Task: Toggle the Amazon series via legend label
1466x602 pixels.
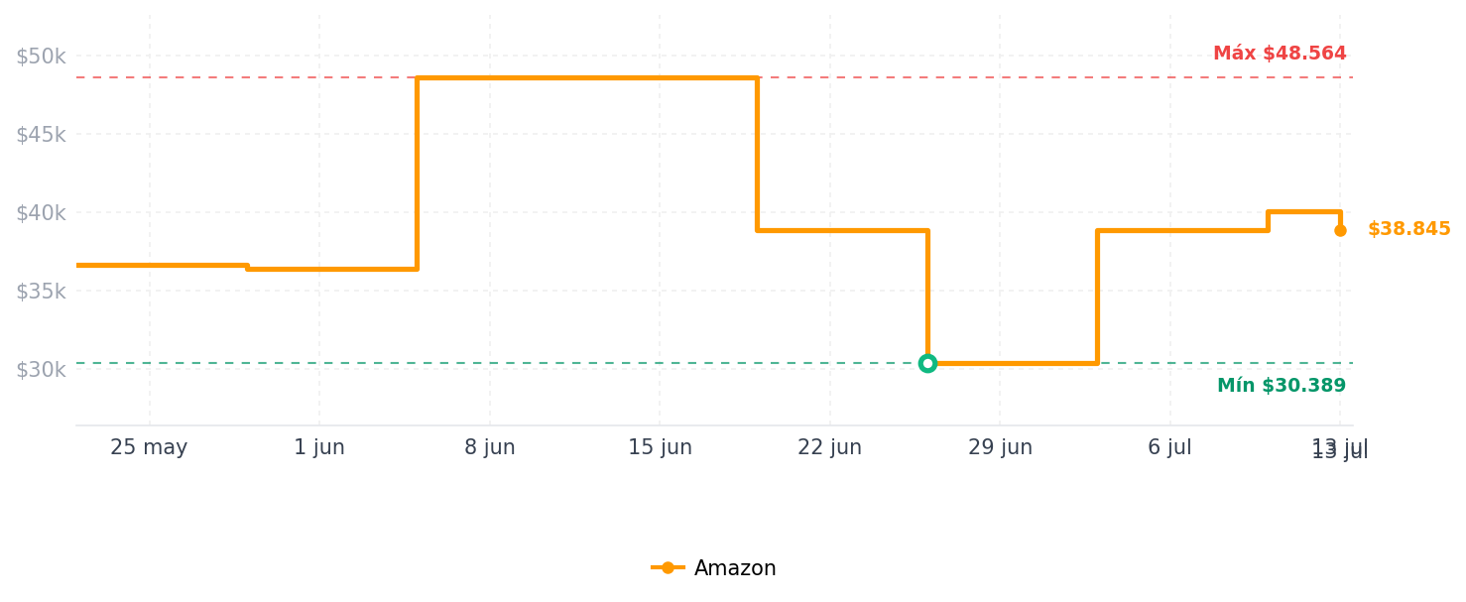Action: (x=735, y=568)
